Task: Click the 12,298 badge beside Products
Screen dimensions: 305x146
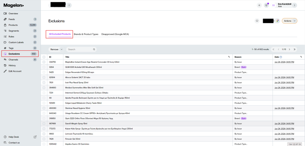Action: coord(33,25)
